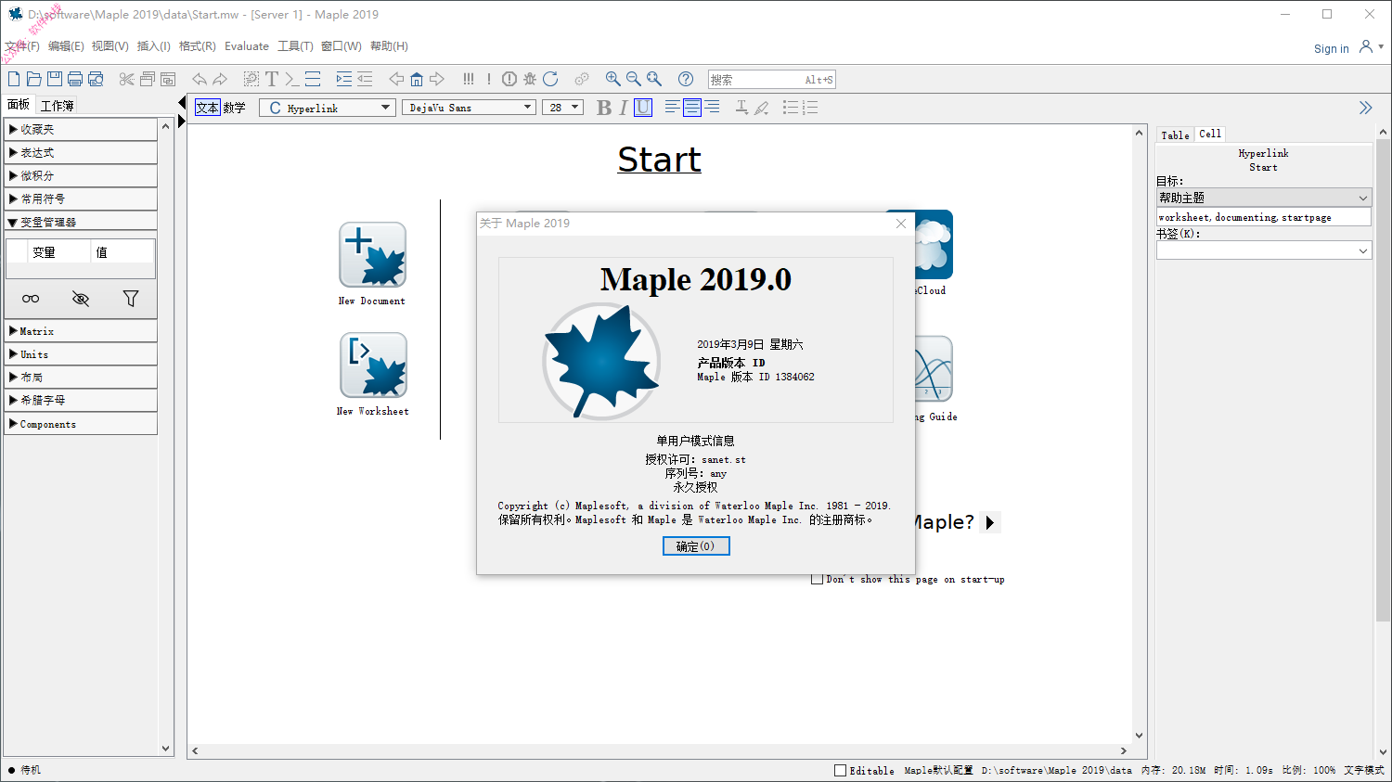Click the 书签(K) bookmark combo box

[x=1263, y=250]
